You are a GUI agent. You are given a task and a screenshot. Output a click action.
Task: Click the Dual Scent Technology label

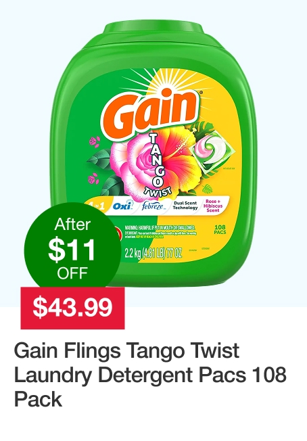point(185,206)
